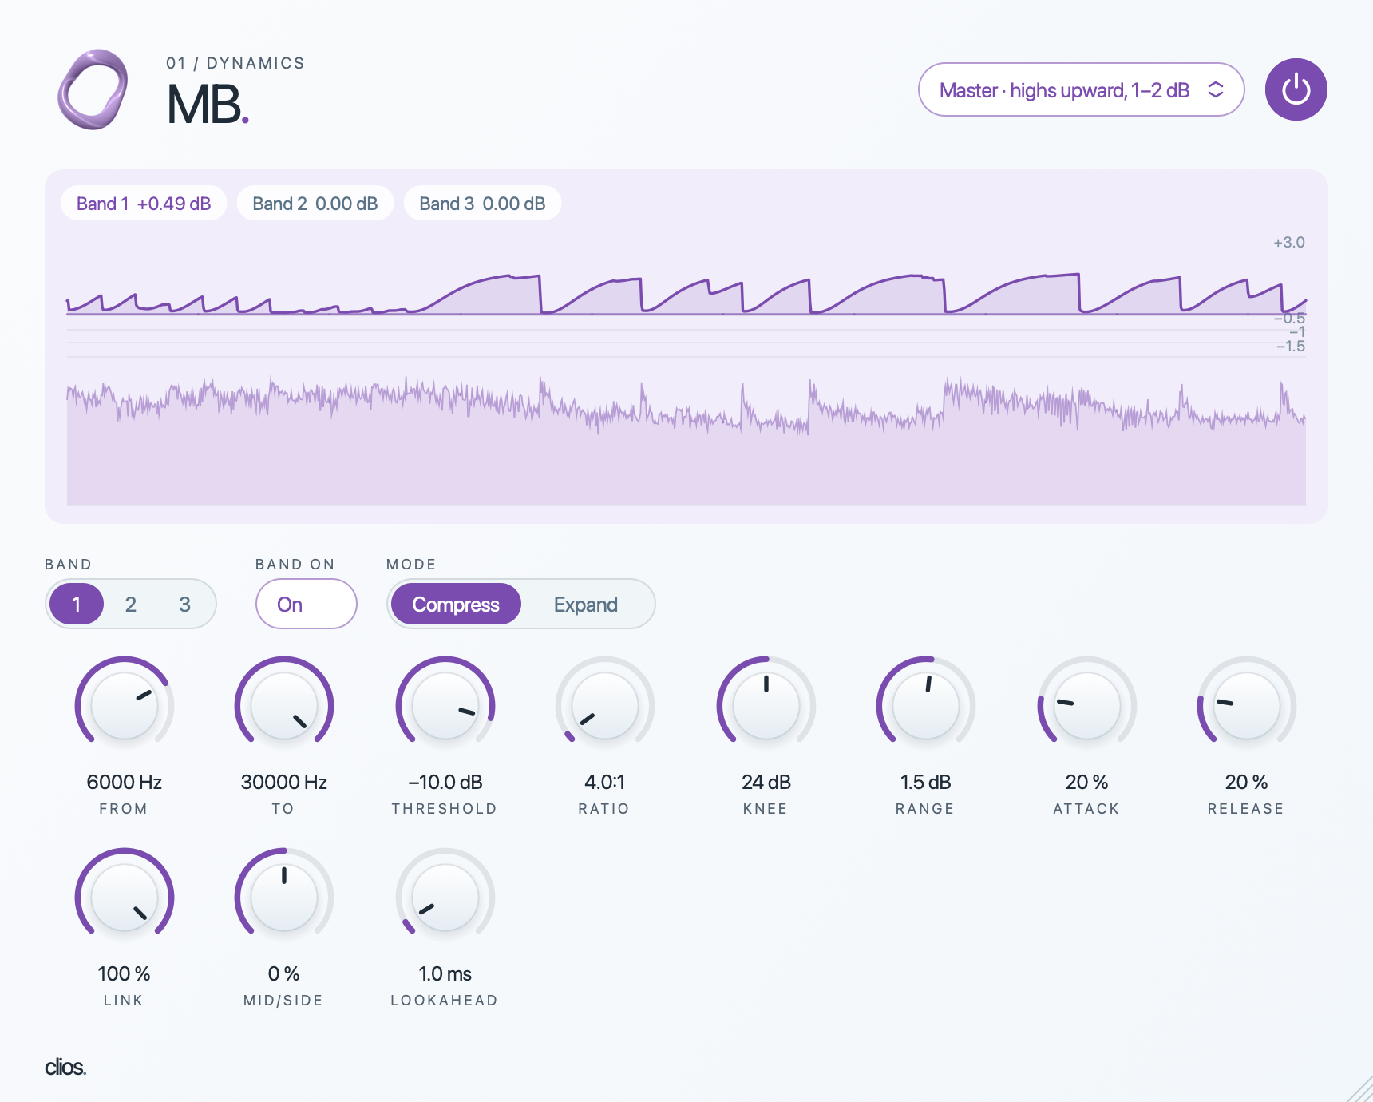
Task: Click the 4.0:1 ratio value
Action: click(x=605, y=782)
